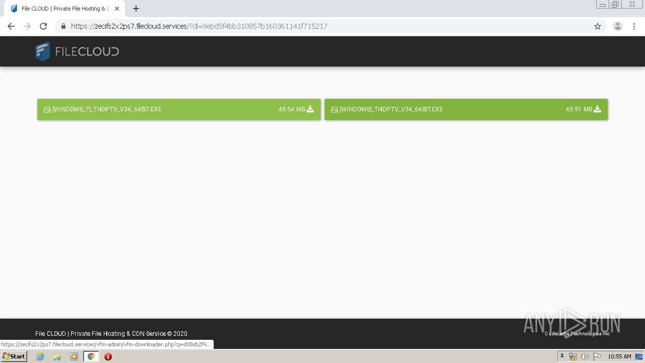Open red stop-sign taskbar icon

(x=108, y=356)
